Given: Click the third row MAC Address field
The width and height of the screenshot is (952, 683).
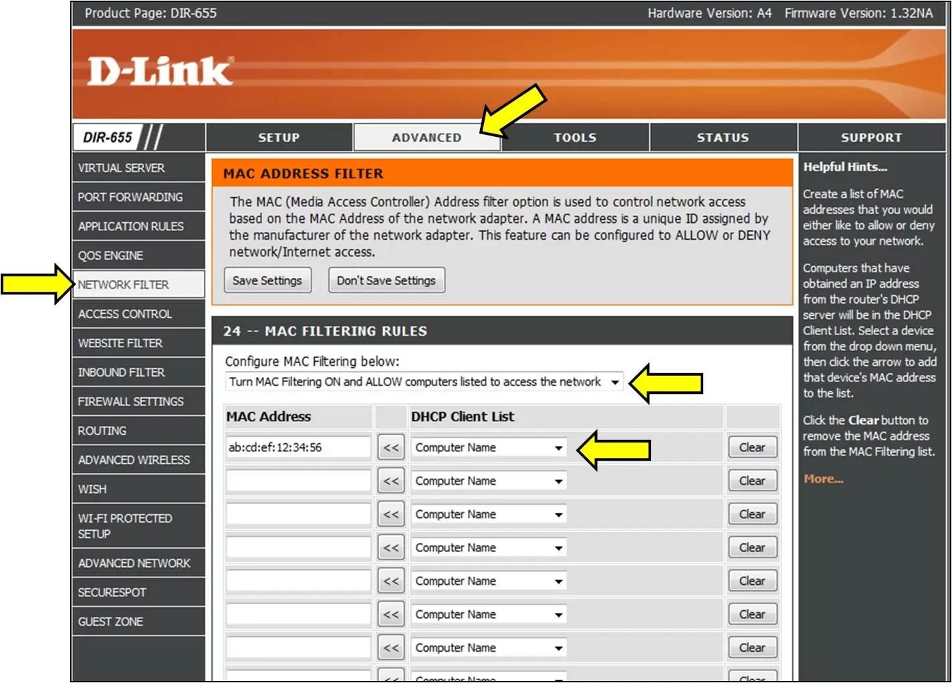Looking at the screenshot, I should pos(298,514).
